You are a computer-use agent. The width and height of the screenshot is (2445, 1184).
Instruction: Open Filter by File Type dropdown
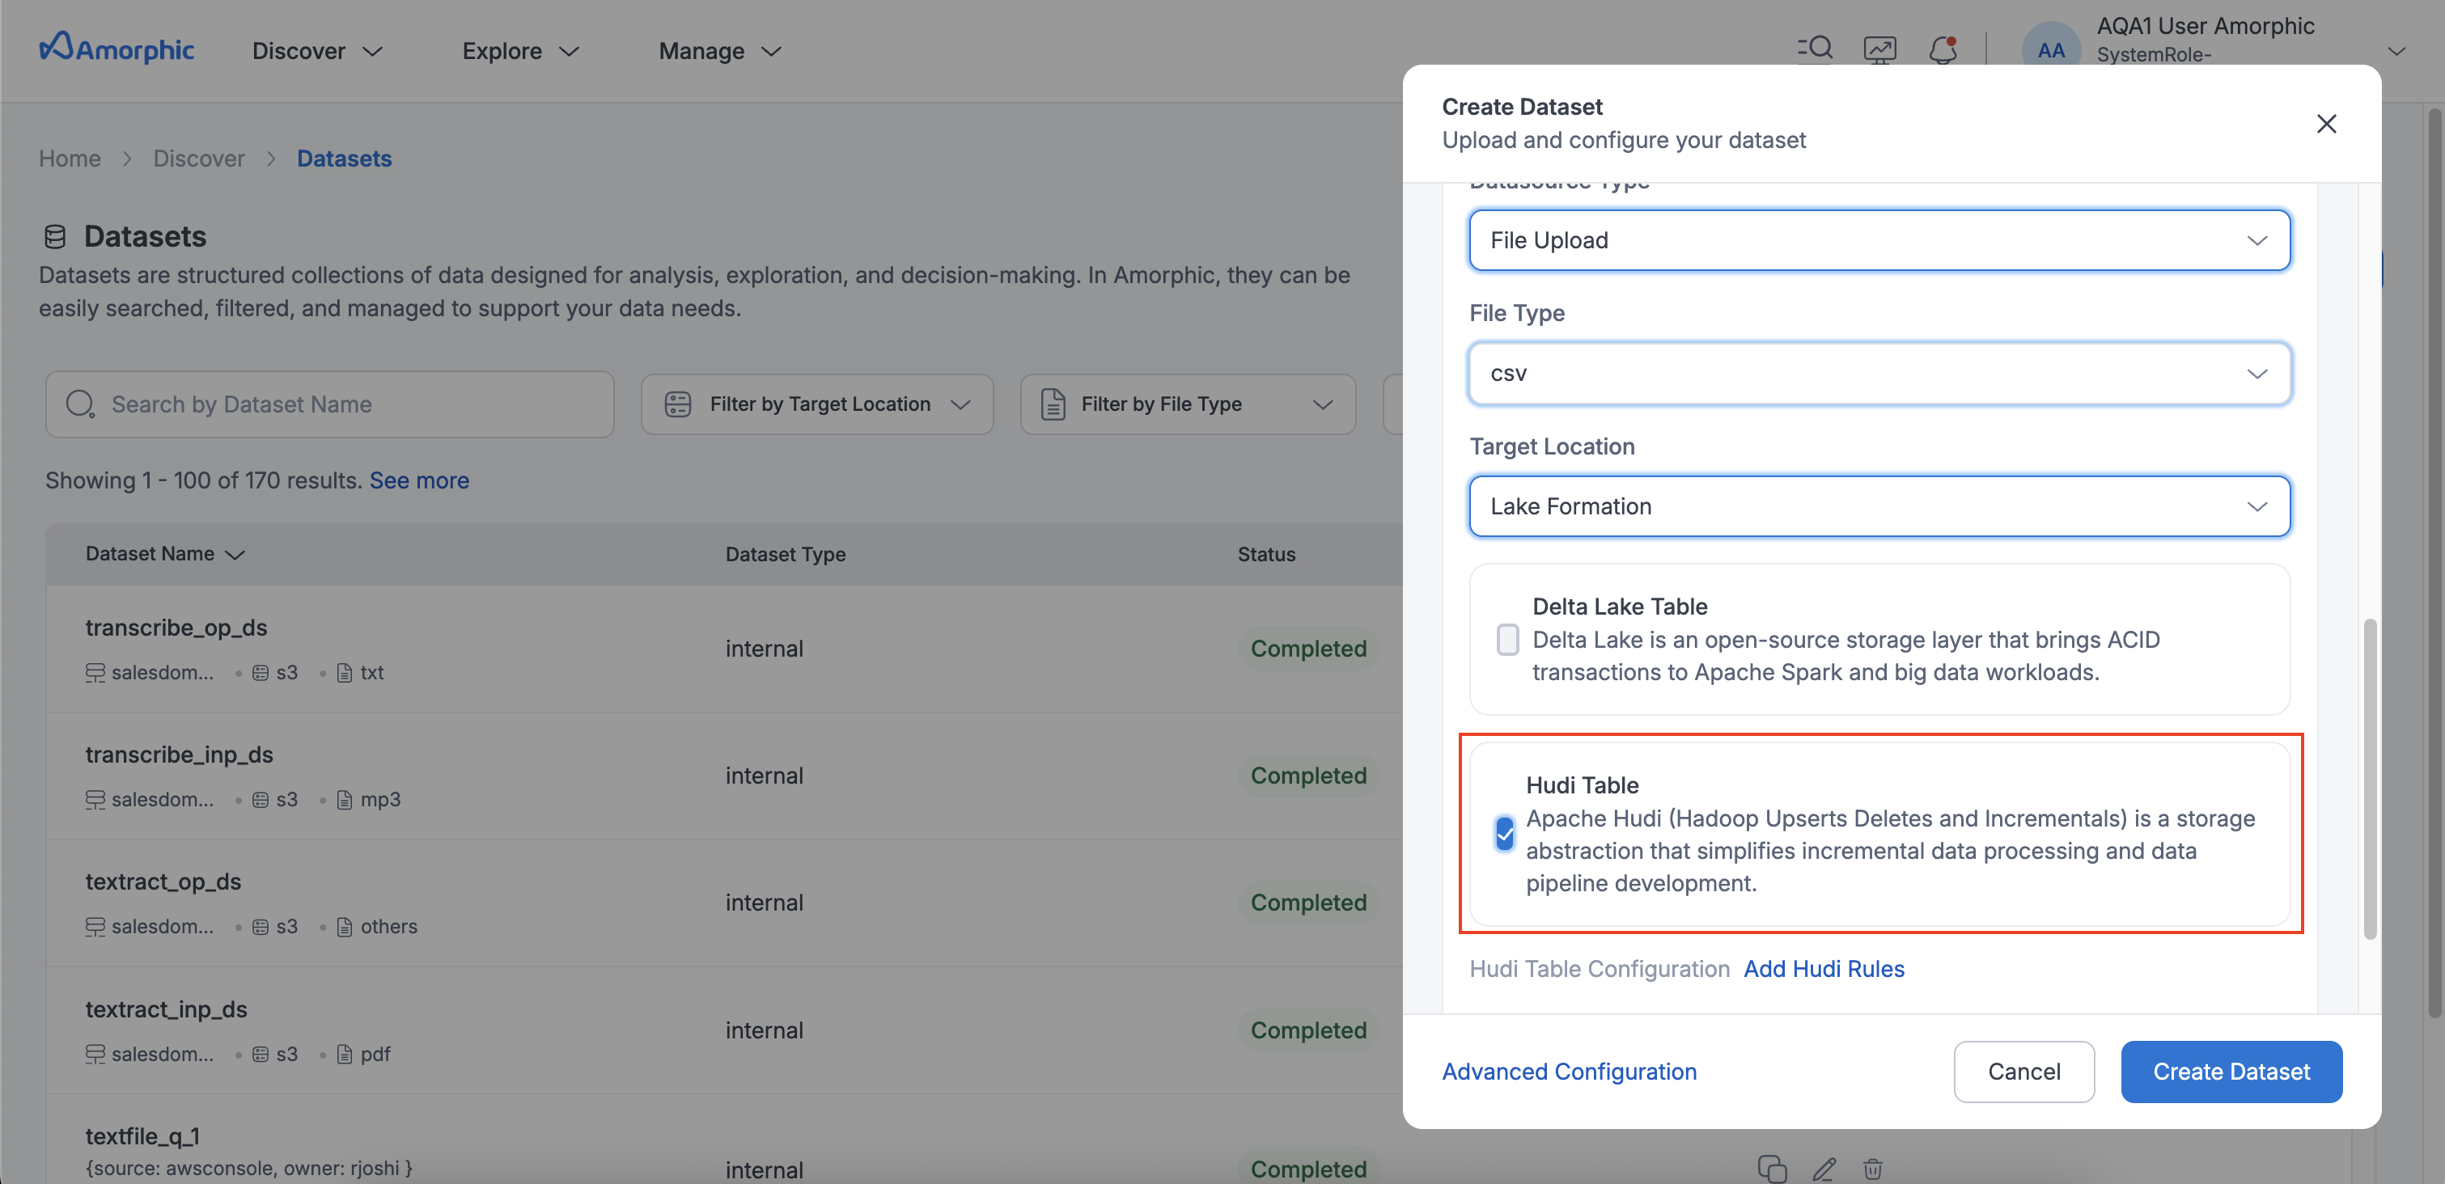click(x=1188, y=404)
